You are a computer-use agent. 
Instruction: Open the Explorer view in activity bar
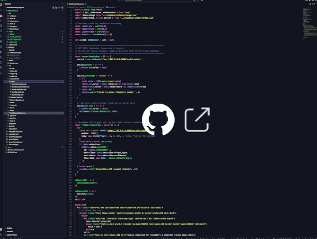[1, 5]
